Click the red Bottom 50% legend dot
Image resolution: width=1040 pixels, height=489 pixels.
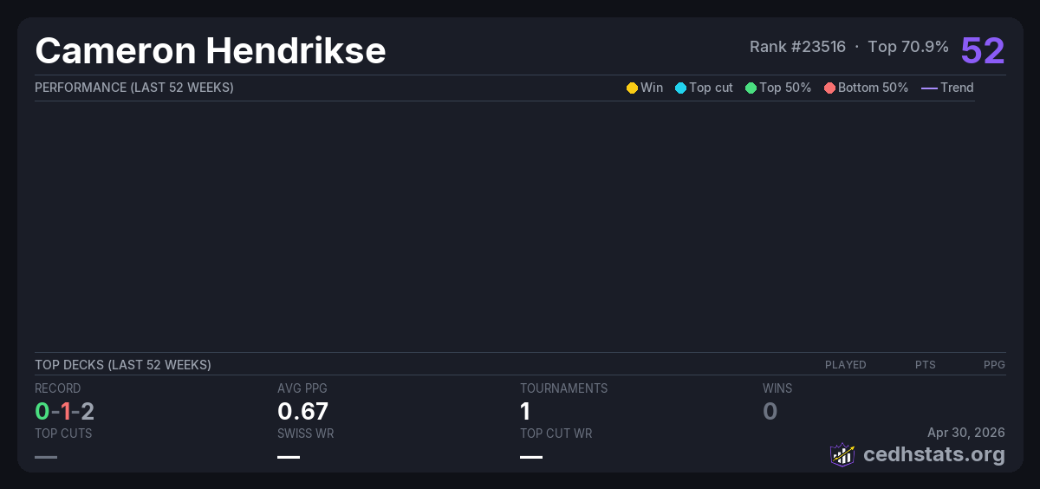pyautogui.click(x=829, y=88)
